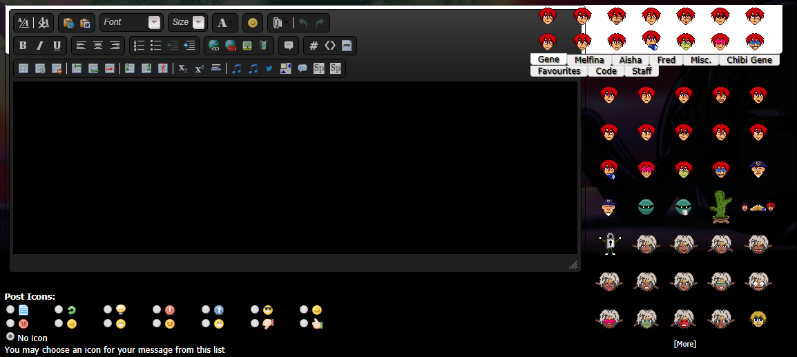Switch to the Misc. smiley tab

click(x=701, y=60)
